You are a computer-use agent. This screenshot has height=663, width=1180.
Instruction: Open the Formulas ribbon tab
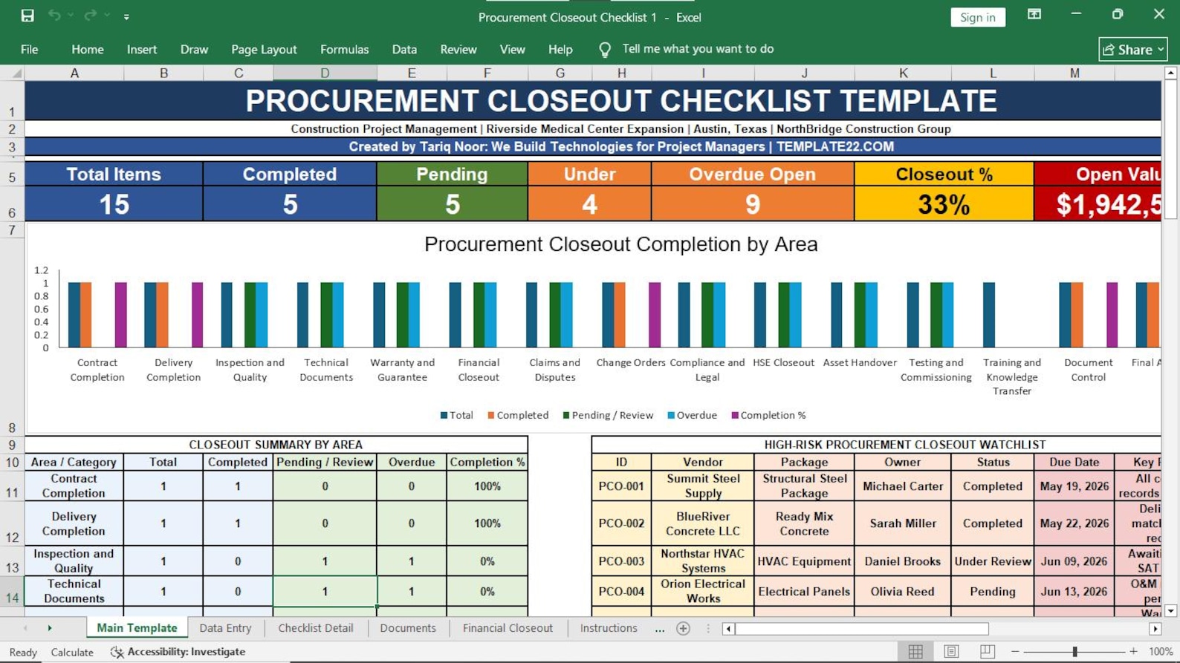click(x=344, y=49)
